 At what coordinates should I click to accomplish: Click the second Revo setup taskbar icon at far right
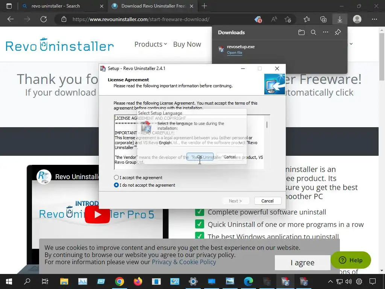[303, 281]
